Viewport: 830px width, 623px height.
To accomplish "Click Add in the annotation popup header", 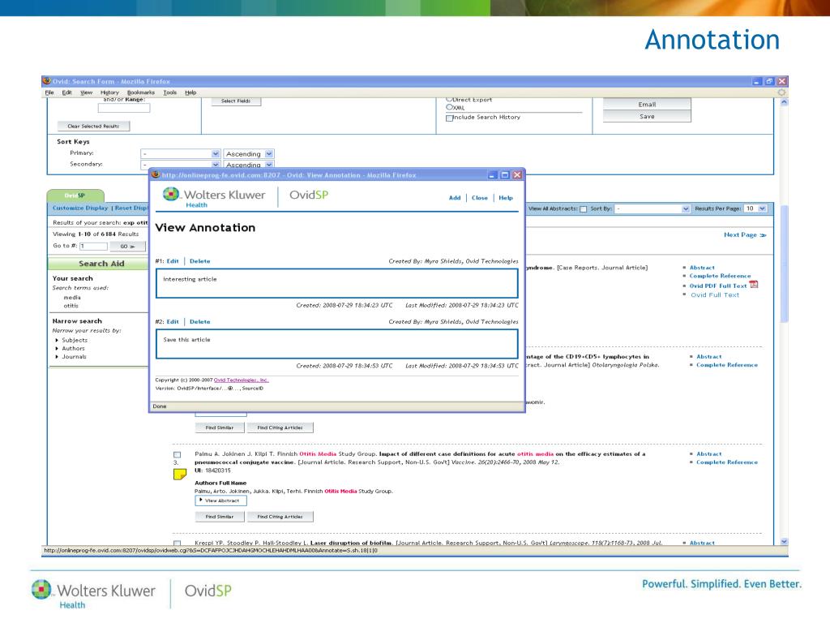I will click(455, 198).
